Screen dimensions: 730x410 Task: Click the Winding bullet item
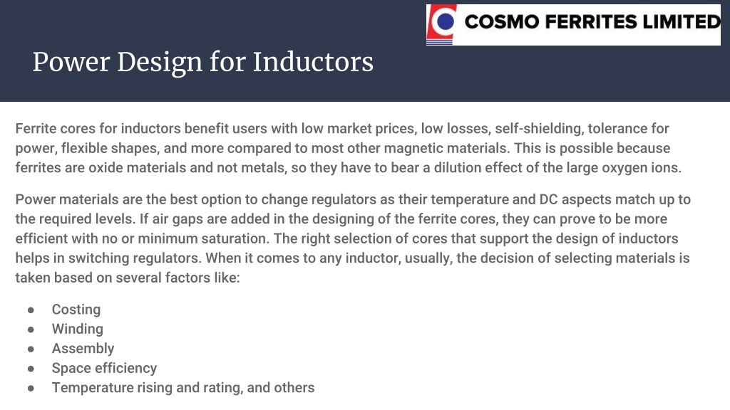coord(77,329)
